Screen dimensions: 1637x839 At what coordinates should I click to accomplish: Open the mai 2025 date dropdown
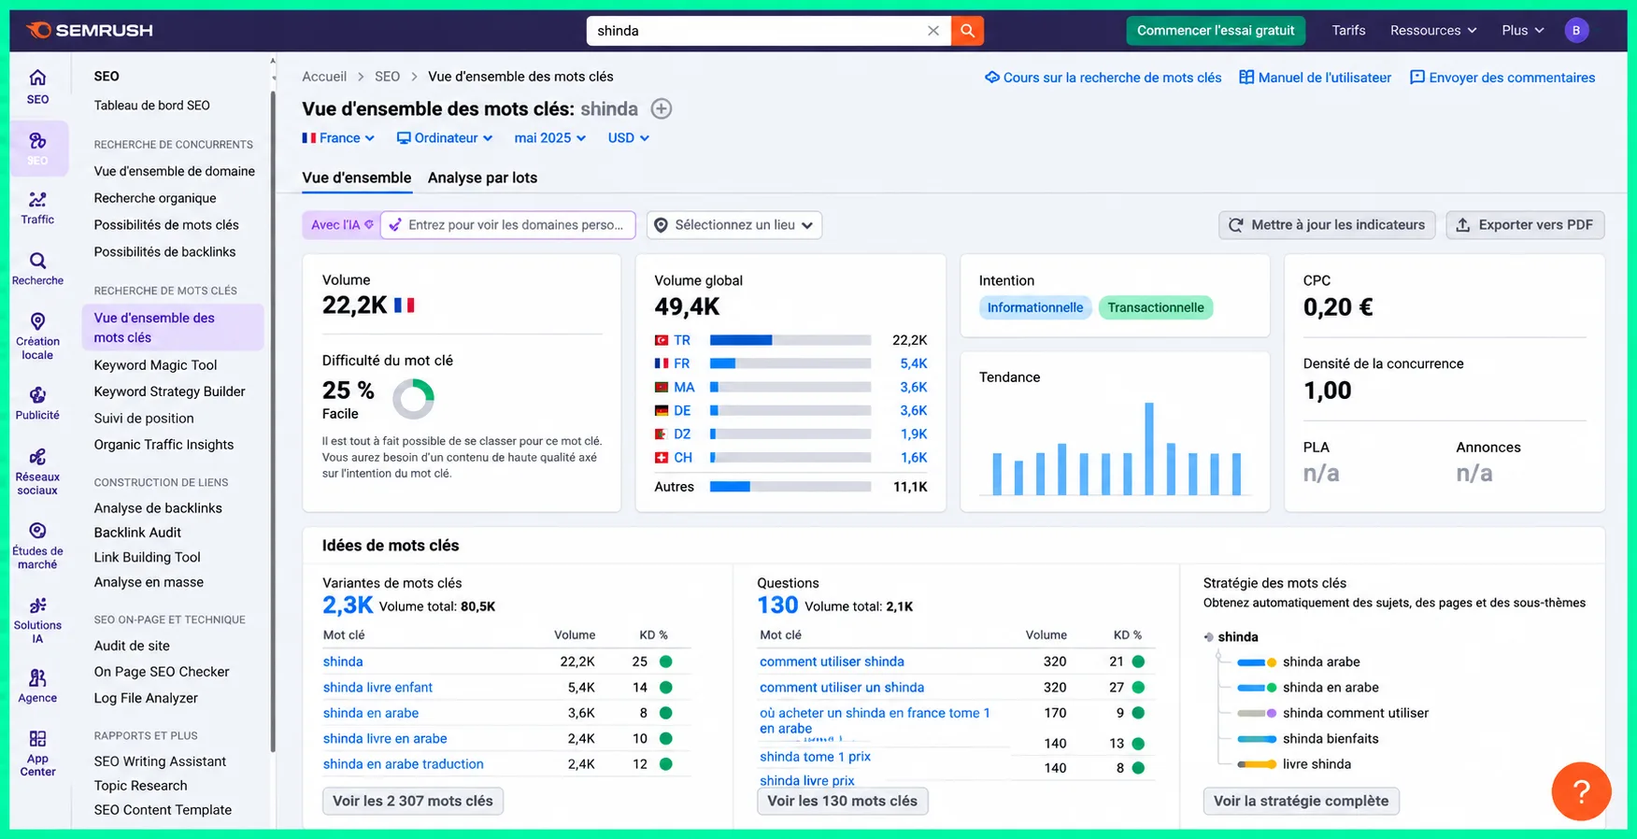pos(550,138)
